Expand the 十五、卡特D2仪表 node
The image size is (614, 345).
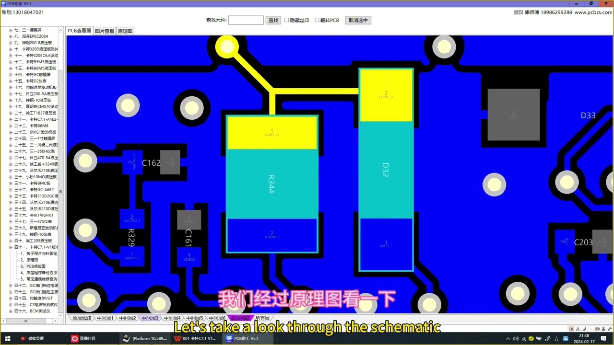[11, 81]
